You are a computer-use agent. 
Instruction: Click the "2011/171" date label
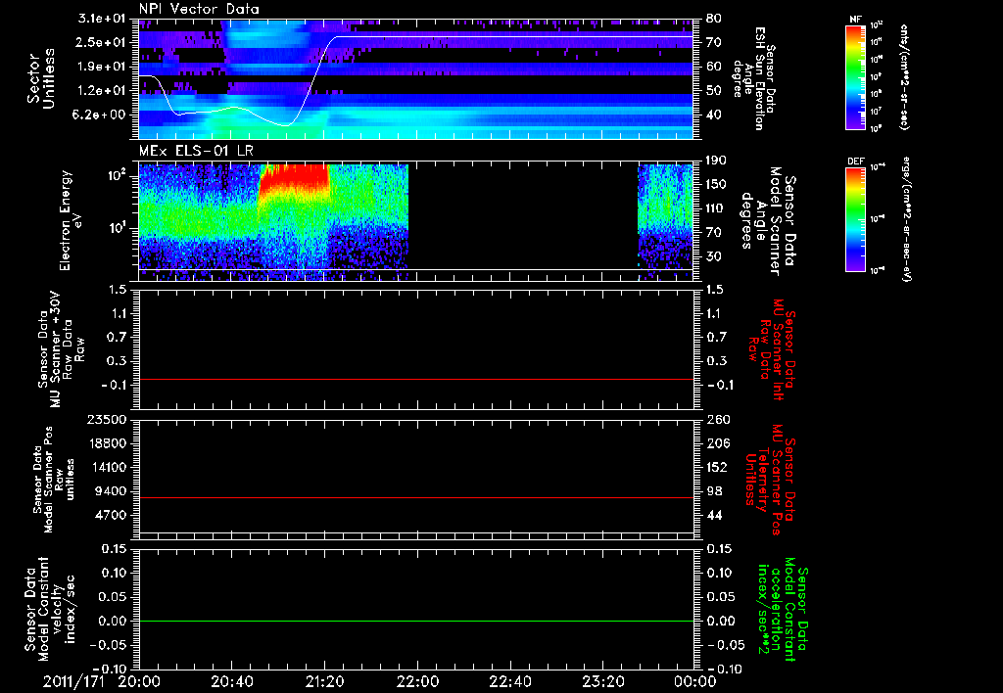click(73, 681)
